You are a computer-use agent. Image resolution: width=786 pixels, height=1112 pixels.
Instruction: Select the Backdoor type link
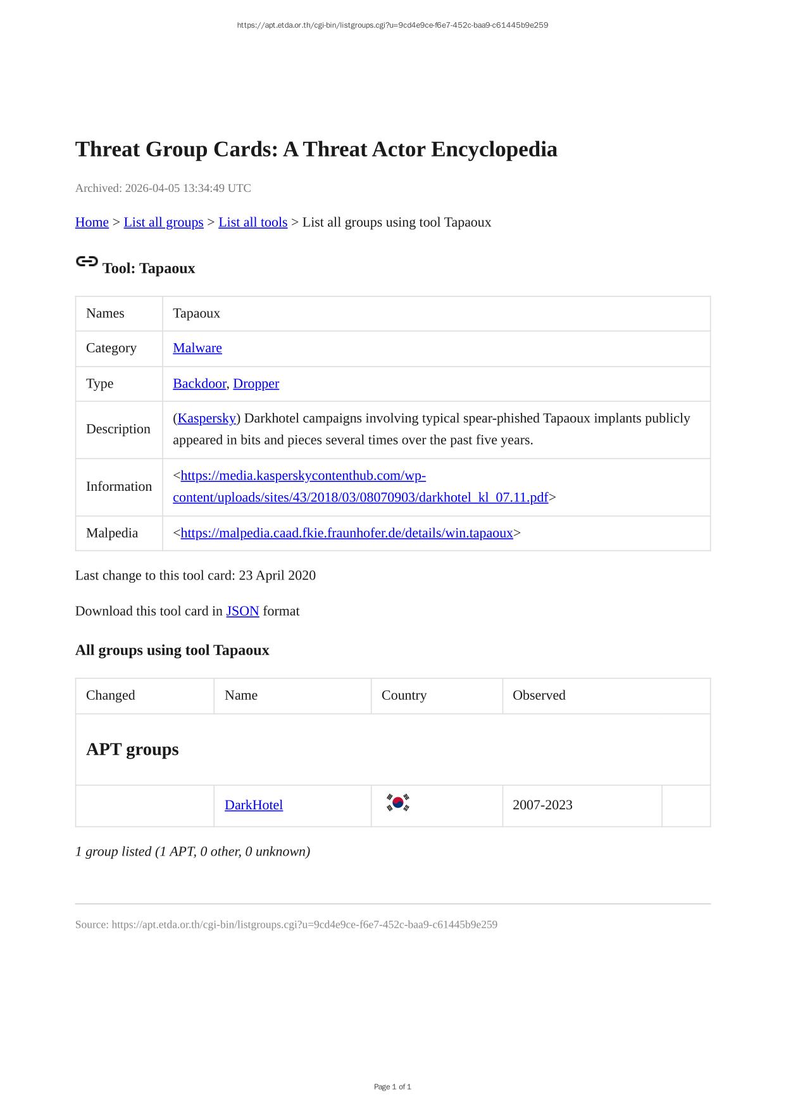click(199, 383)
